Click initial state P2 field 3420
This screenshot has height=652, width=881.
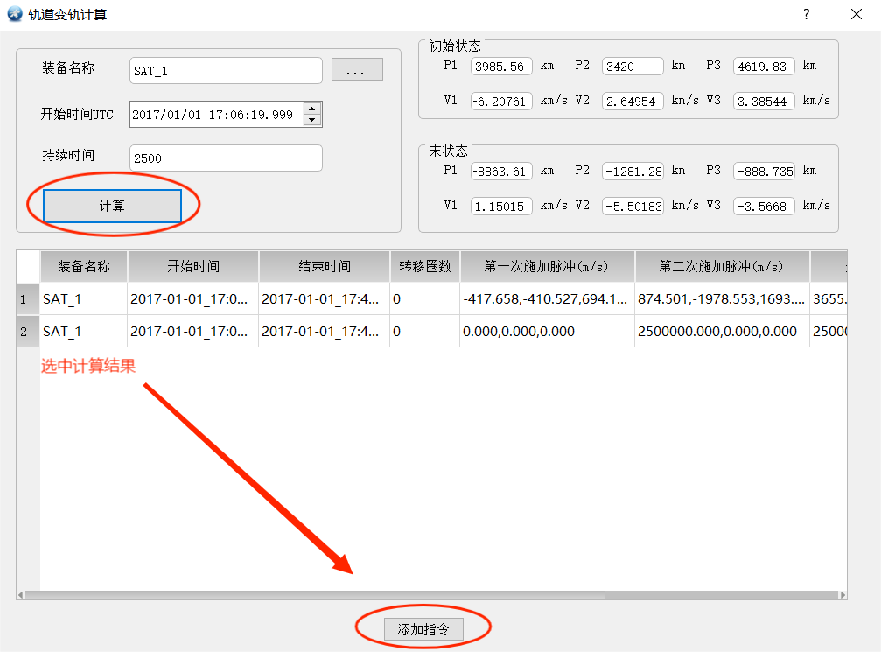(633, 67)
